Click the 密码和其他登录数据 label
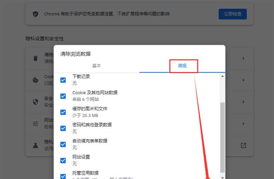The width and height of the screenshot is (274, 179). click(92, 125)
